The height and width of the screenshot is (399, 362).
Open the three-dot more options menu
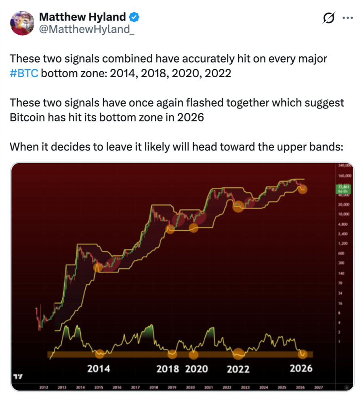pyautogui.click(x=348, y=18)
